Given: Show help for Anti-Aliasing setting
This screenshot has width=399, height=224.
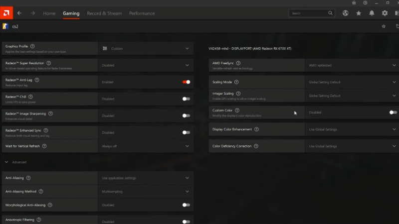Looking at the screenshot, I should point(28,178).
